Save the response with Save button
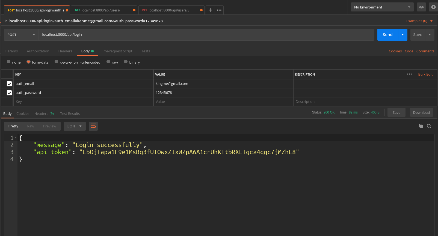 click(396, 112)
